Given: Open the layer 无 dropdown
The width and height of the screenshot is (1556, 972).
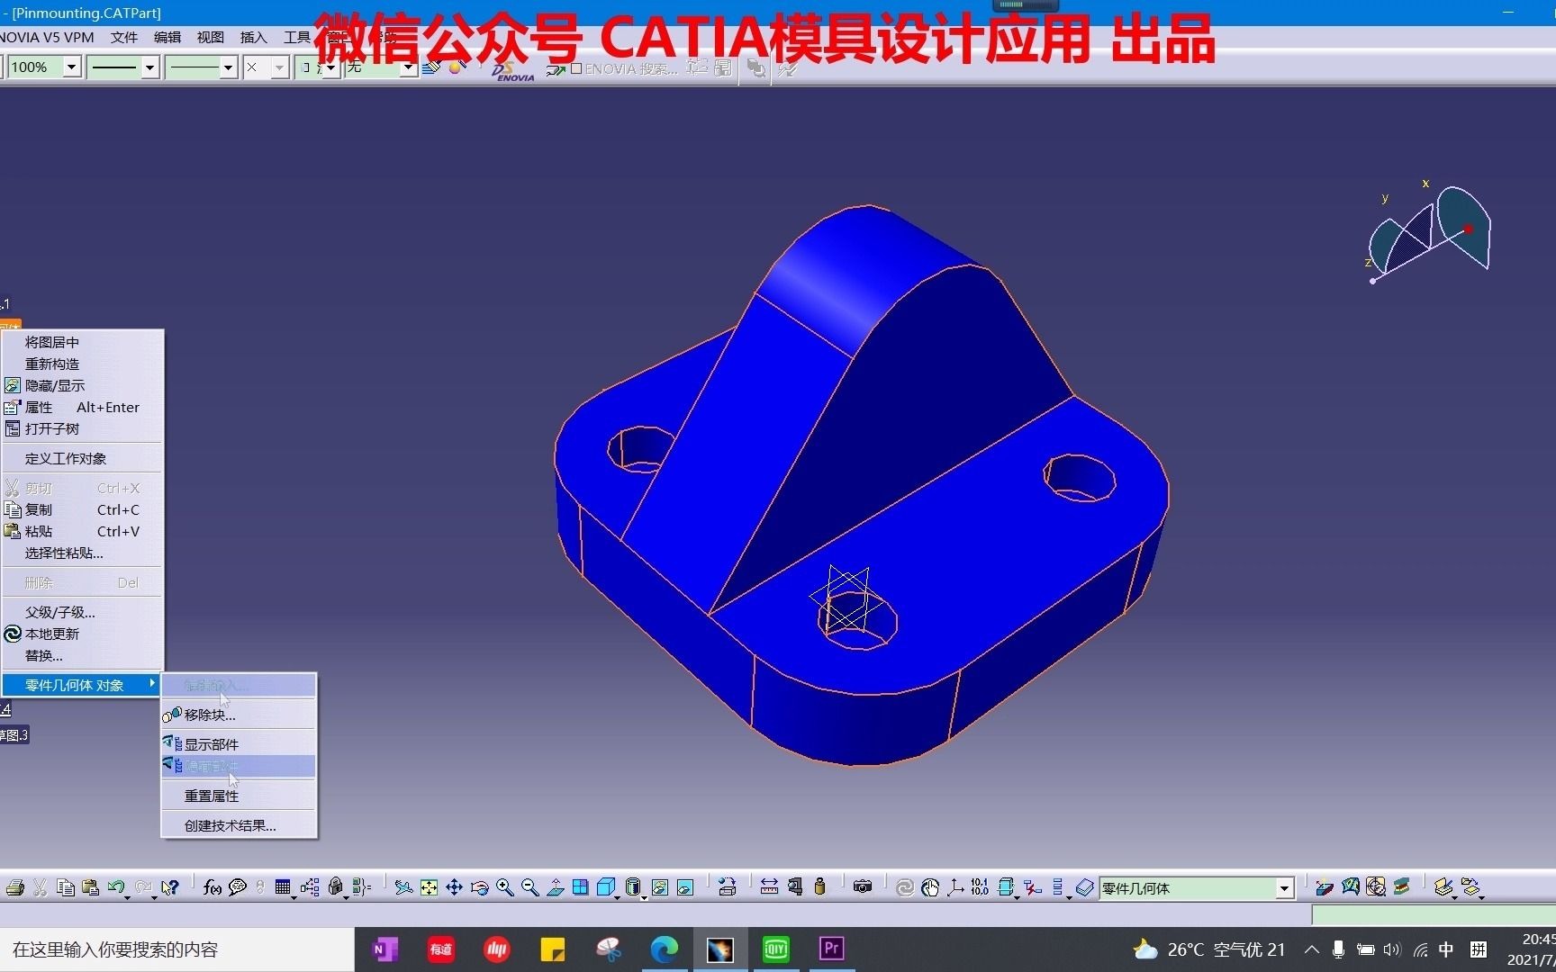Looking at the screenshot, I should 409,67.
